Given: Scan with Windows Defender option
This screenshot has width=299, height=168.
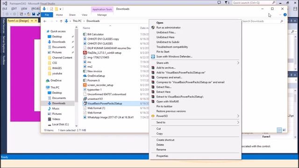Looking at the screenshot, I should pyautogui.click(x=174, y=56).
